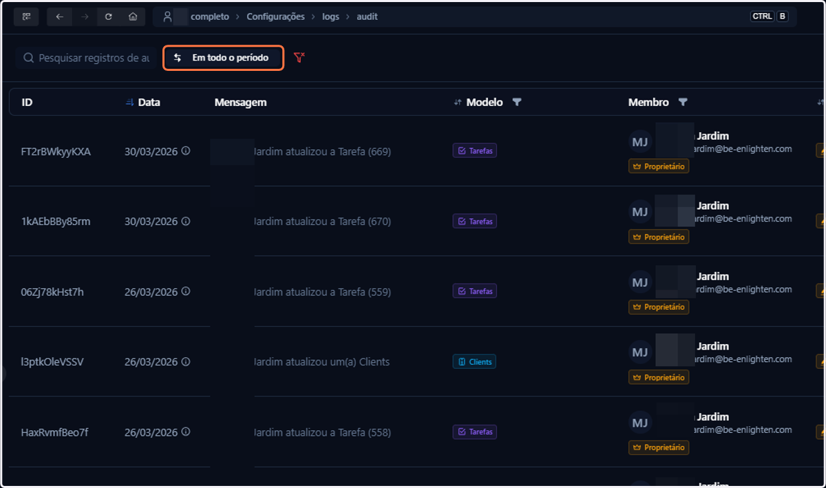The height and width of the screenshot is (488, 826).
Task: Open the Membro column filter funnel
Action: pos(683,103)
